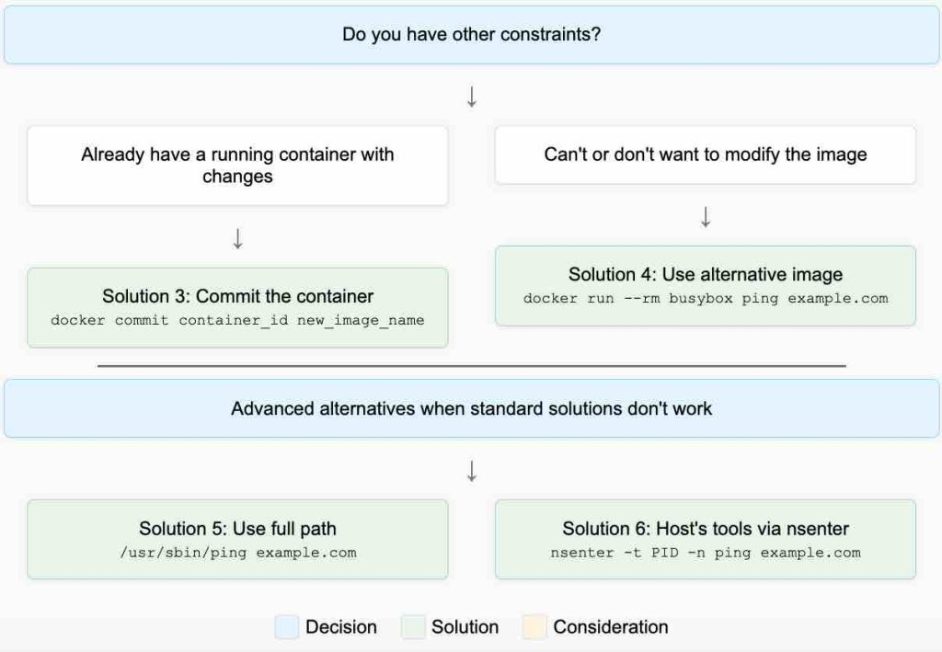Image resolution: width=942 pixels, height=652 pixels.
Task: Click the blue Decision legend swatch
Action: (x=286, y=627)
